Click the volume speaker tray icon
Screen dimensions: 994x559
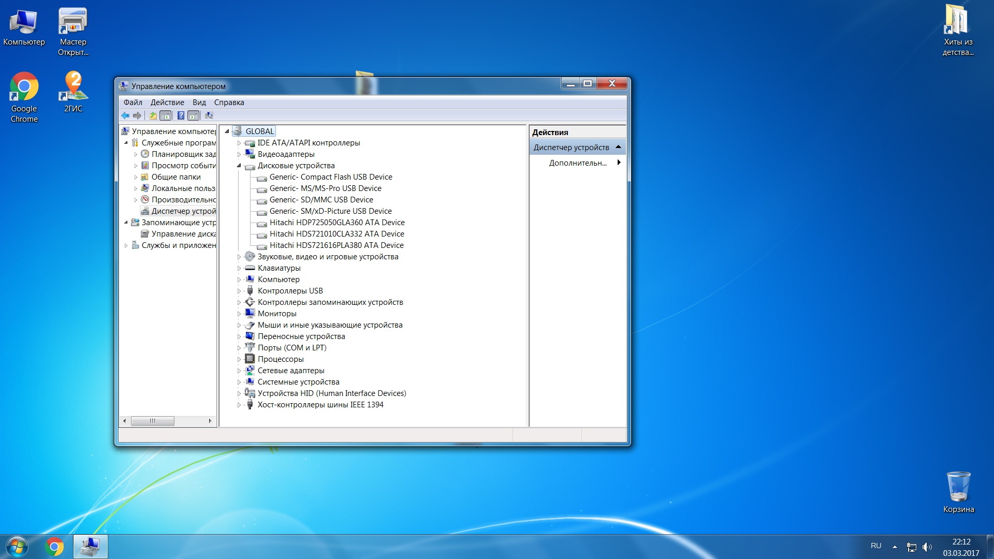tap(927, 547)
